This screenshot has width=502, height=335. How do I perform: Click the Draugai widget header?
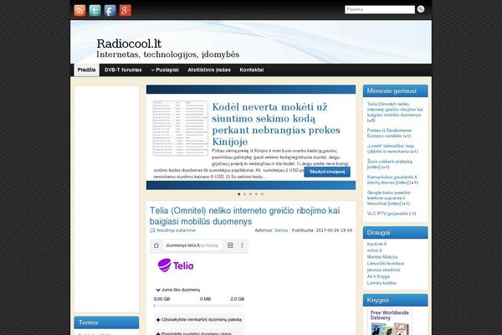pyautogui.click(x=396, y=233)
